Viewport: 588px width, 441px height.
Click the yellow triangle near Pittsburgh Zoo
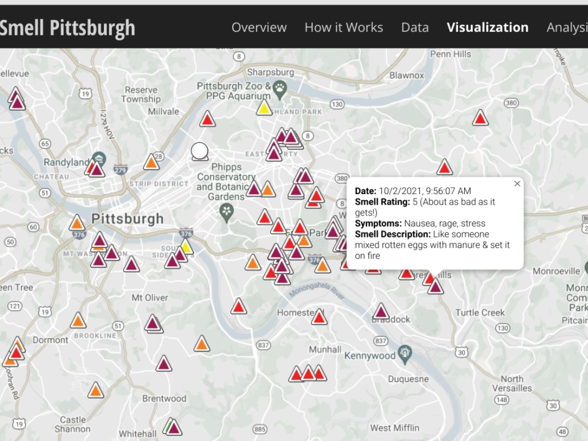(264, 108)
